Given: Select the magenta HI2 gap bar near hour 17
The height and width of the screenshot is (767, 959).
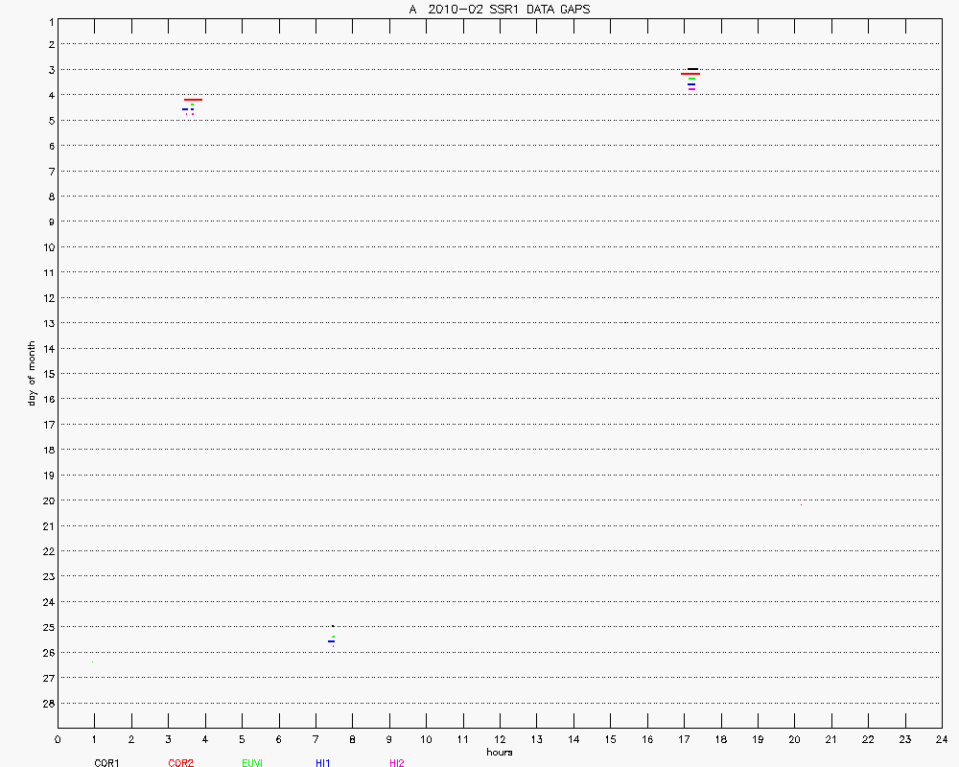Looking at the screenshot, I should click(x=691, y=89).
